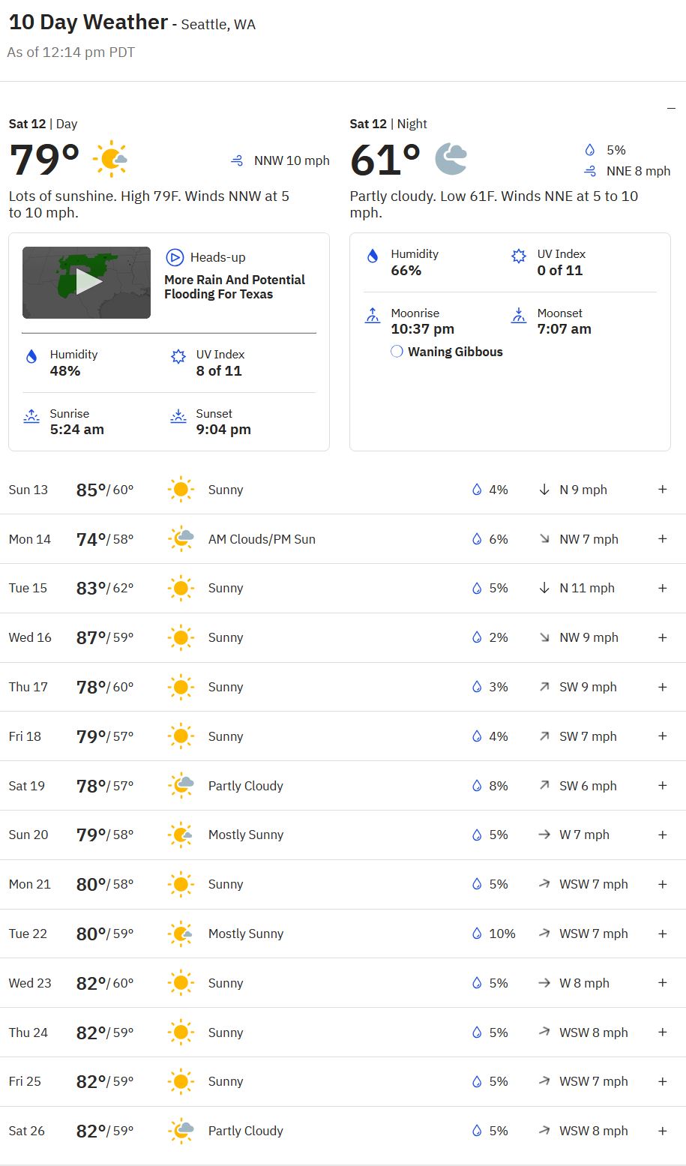
Task: Click the 'Sat 12 | Night' label
Action: tap(388, 124)
